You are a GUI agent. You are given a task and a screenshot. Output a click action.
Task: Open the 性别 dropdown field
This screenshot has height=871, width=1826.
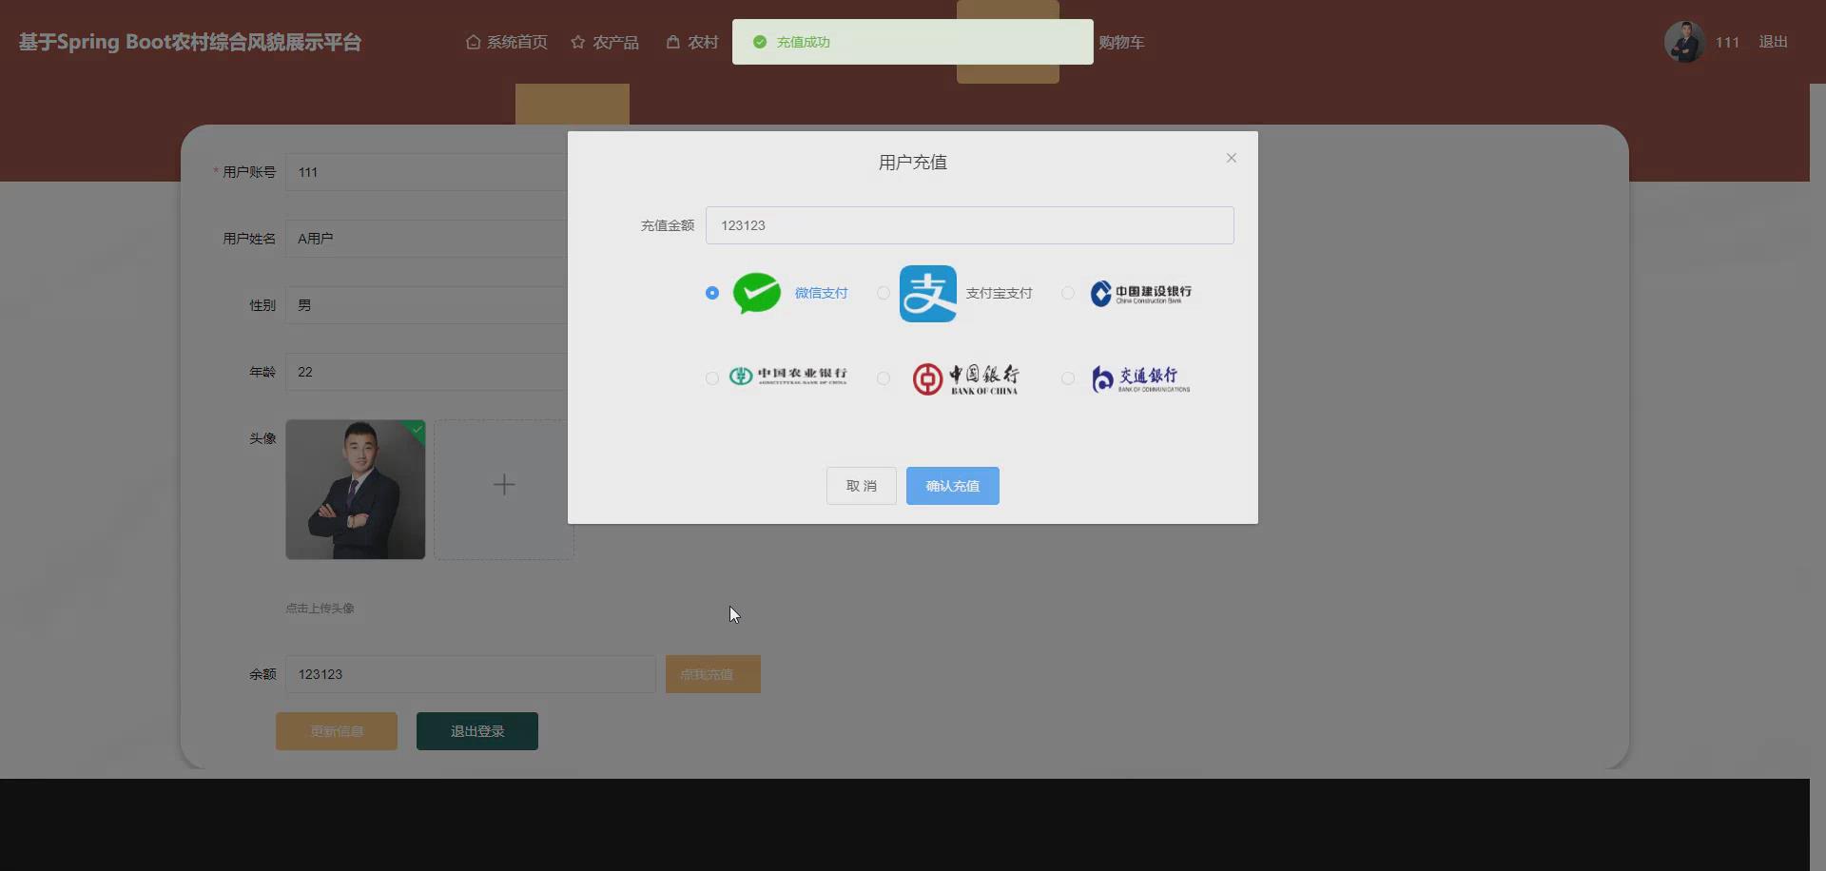[x=426, y=305]
